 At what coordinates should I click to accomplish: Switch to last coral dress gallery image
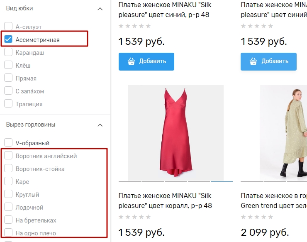coord(222,181)
